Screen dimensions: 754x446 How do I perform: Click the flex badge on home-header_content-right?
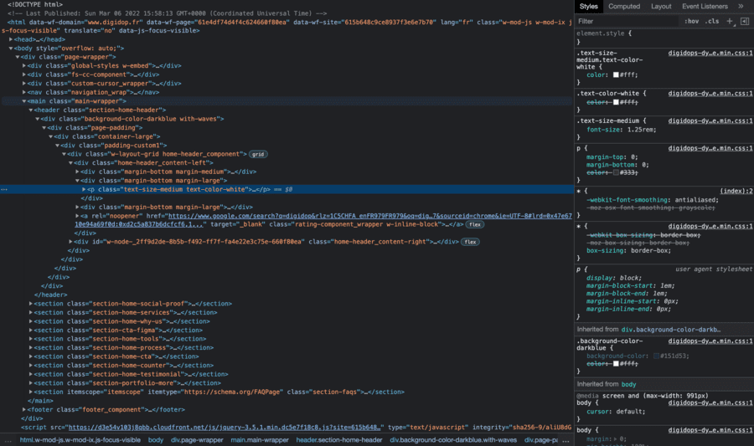(470, 242)
